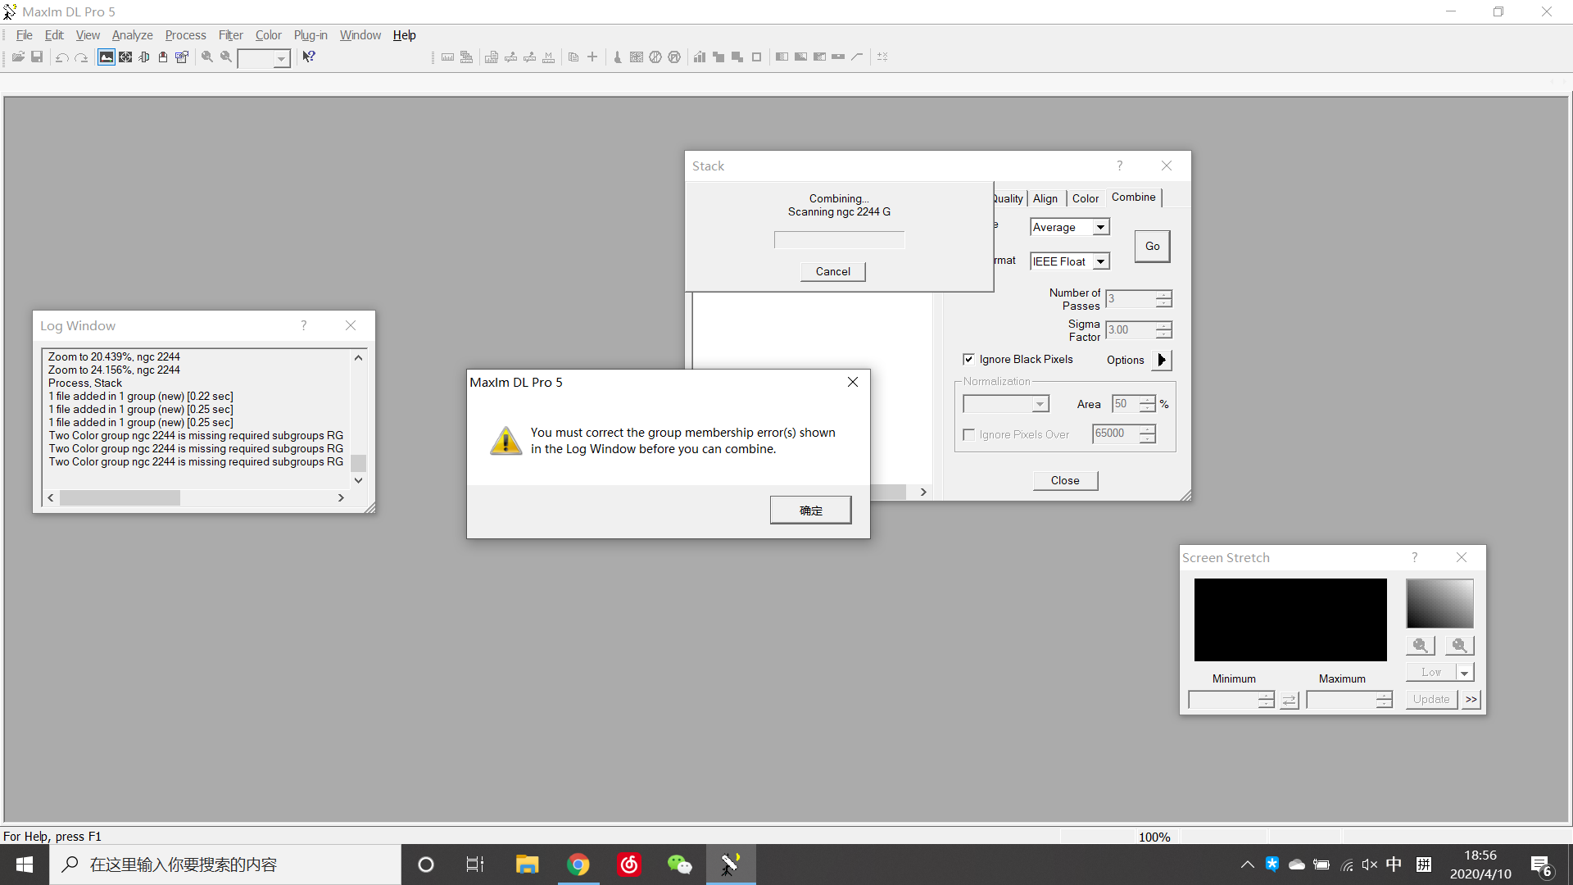Click Log Window vertical scroll down arrow
Viewport: 1573px width, 885px height.
(x=358, y=480)
